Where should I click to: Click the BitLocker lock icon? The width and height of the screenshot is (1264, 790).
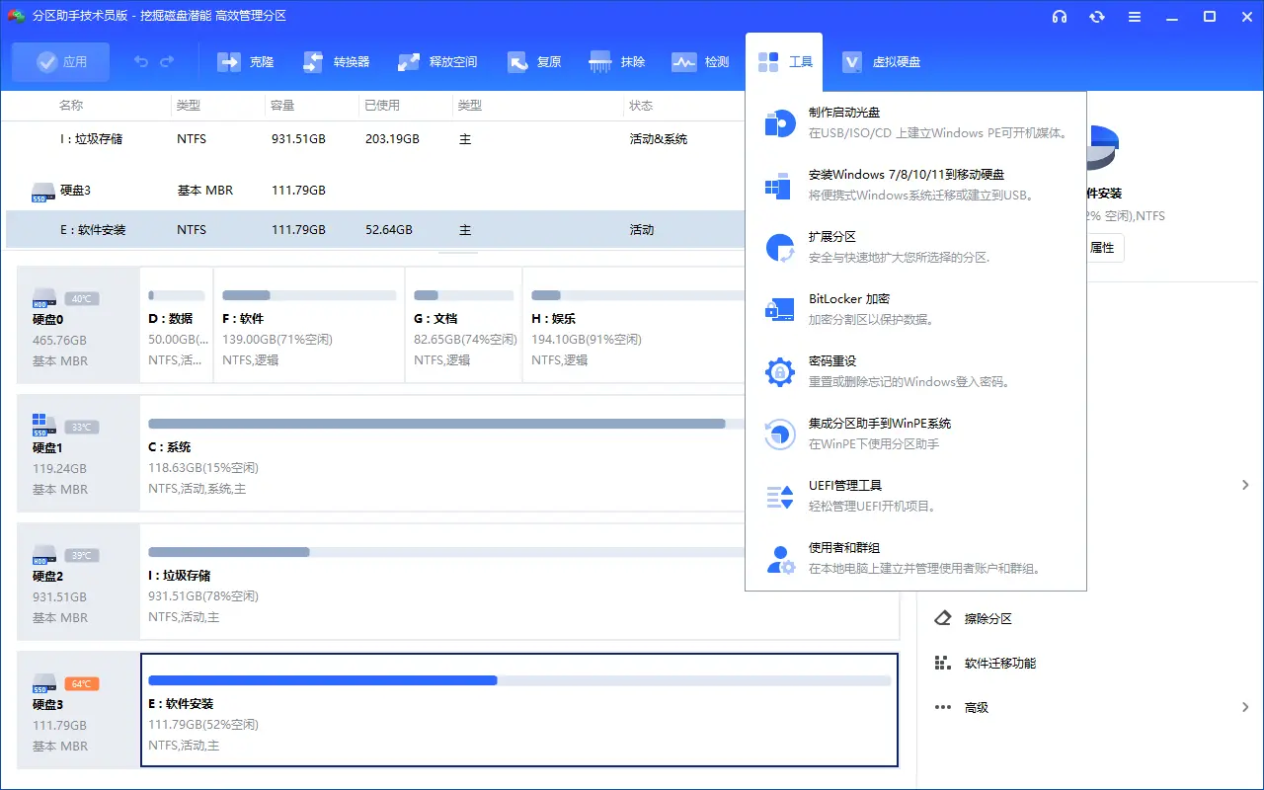780,310
